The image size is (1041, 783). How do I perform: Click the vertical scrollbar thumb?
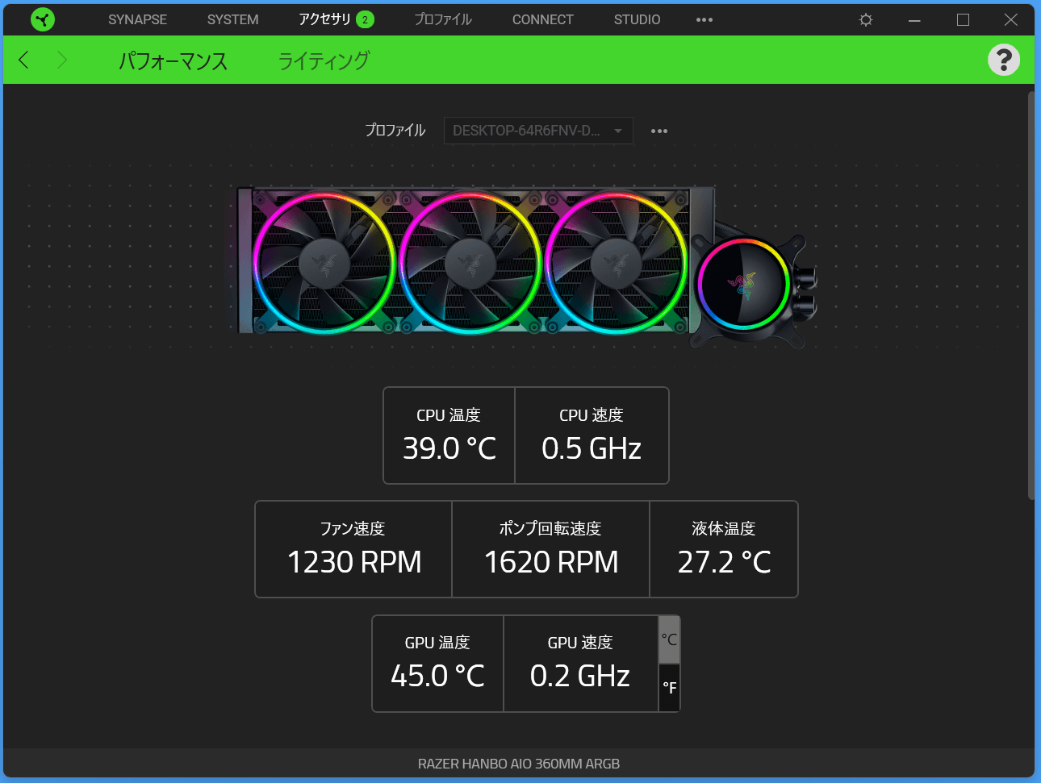1031,296
